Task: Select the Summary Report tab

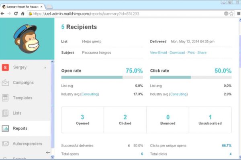Action: (22, 7)
